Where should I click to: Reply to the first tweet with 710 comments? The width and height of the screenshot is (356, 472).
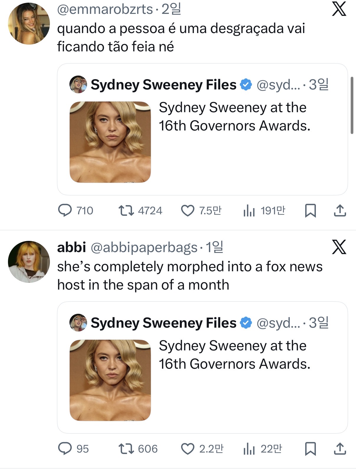(x=65, y=211)
